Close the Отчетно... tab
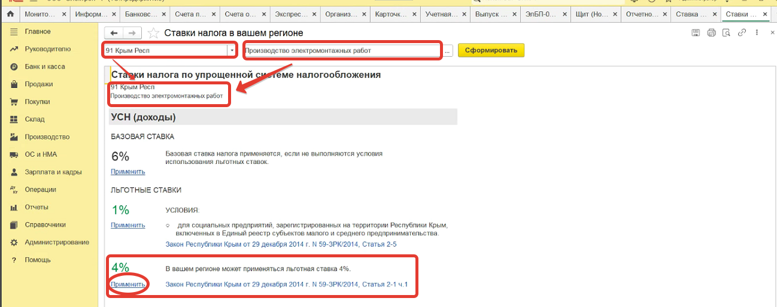 point(664,14)
